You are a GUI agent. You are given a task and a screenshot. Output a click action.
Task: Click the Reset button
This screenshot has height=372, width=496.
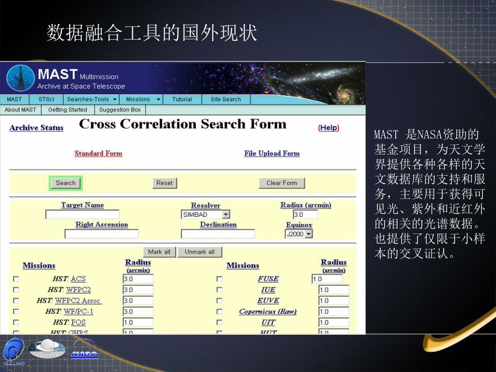[x=165, y=183]
